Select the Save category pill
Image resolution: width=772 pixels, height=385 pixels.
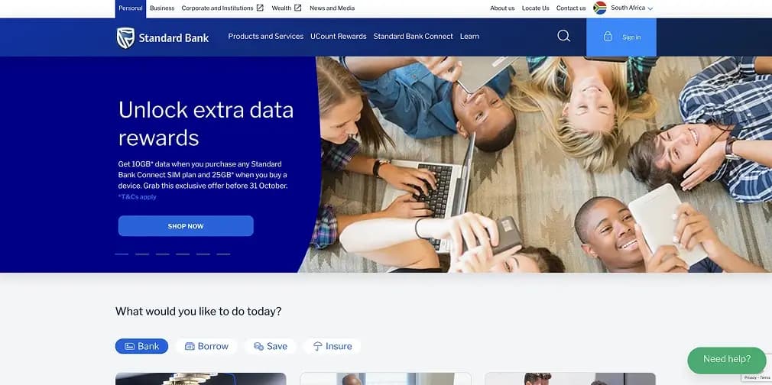(271, 346)
